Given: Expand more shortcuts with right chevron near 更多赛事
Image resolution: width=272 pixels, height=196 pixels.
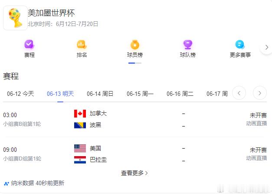Looking at the screenshot, I should [x=267, y=47].
